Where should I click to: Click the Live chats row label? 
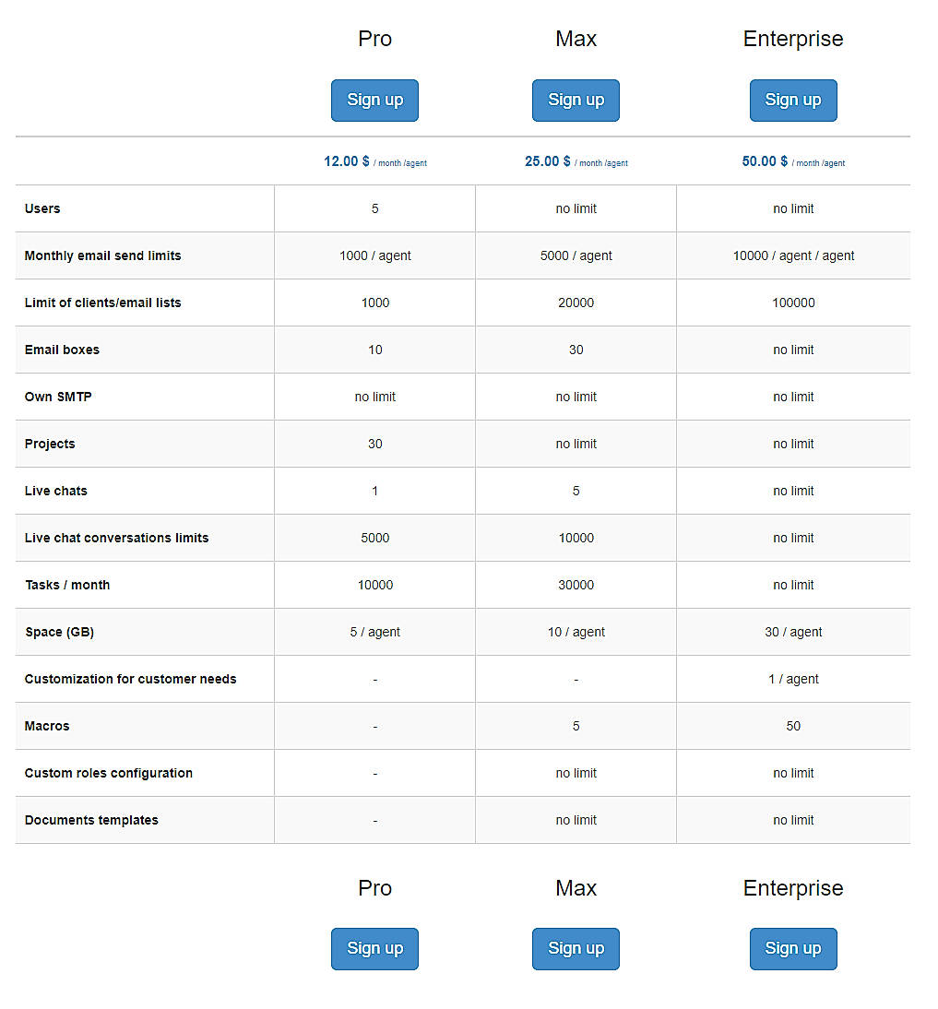pos(56,491)
